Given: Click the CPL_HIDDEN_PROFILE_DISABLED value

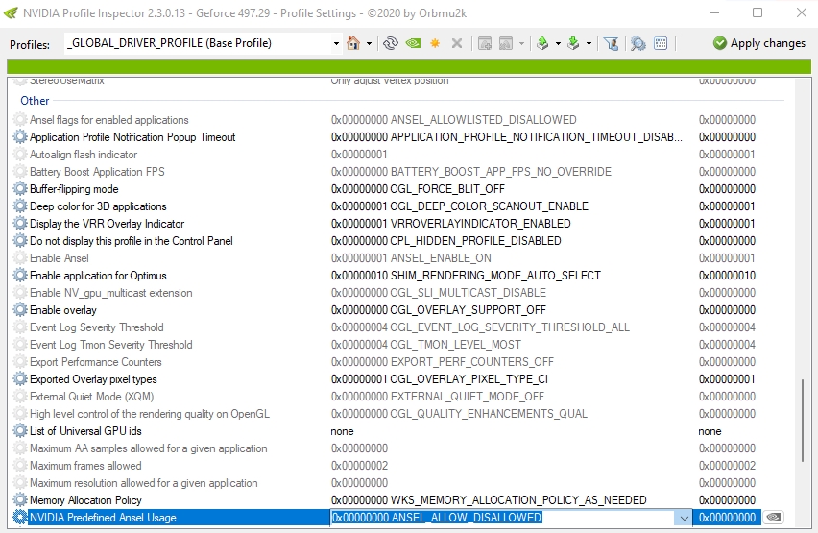Looking at the screenshot, I should 476,241.
